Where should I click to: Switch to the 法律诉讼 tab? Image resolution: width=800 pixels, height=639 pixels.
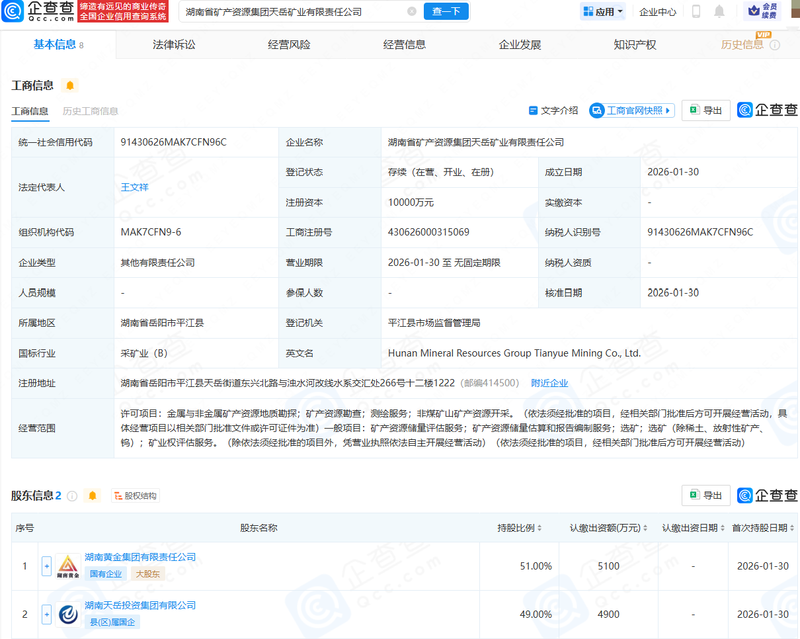tap(174, 45)
